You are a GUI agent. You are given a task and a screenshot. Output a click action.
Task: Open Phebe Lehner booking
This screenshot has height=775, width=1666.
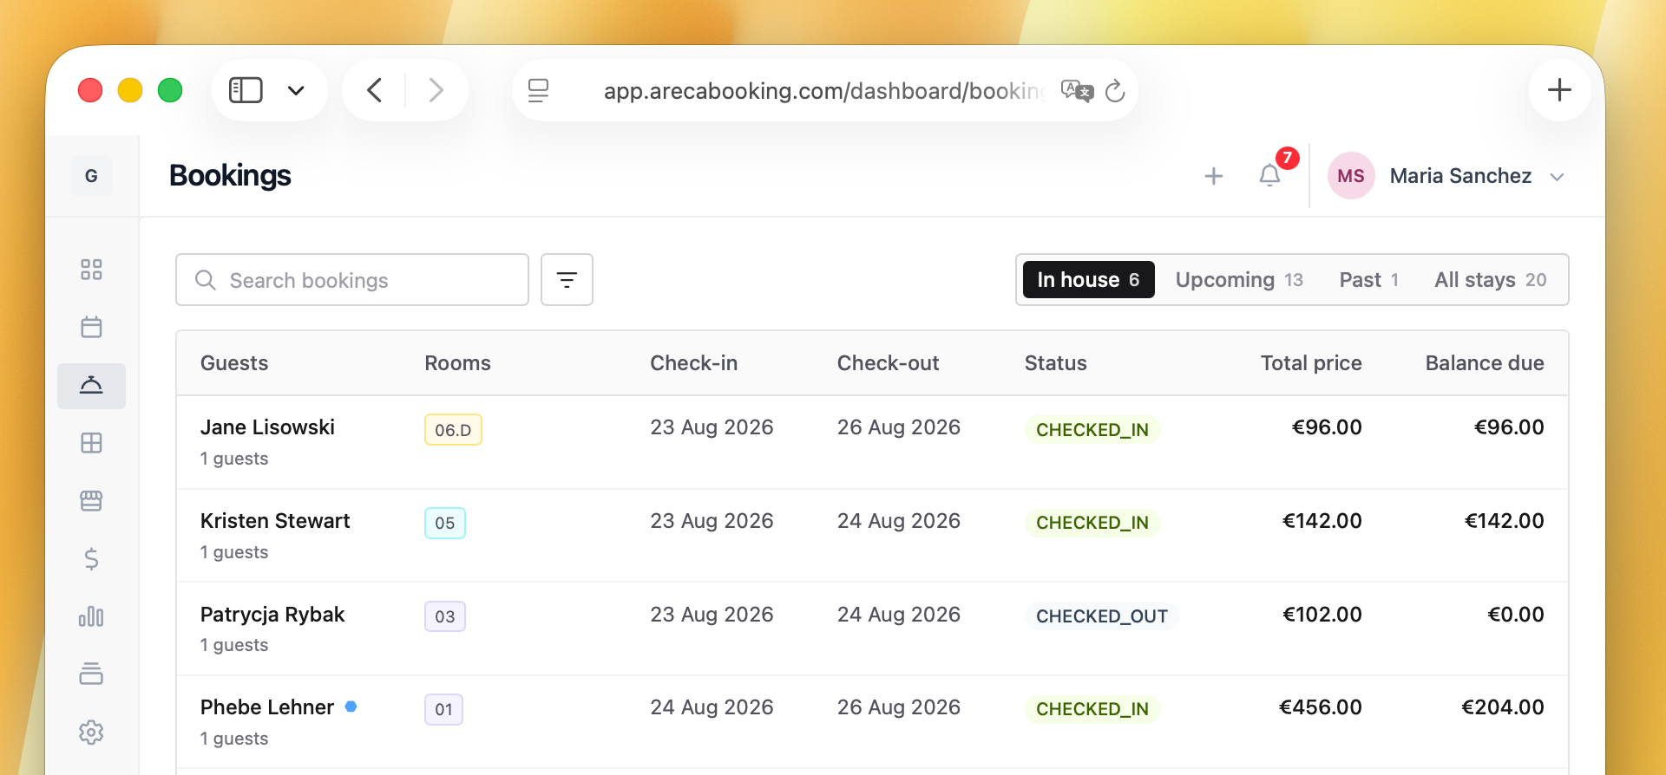[267, 707]
